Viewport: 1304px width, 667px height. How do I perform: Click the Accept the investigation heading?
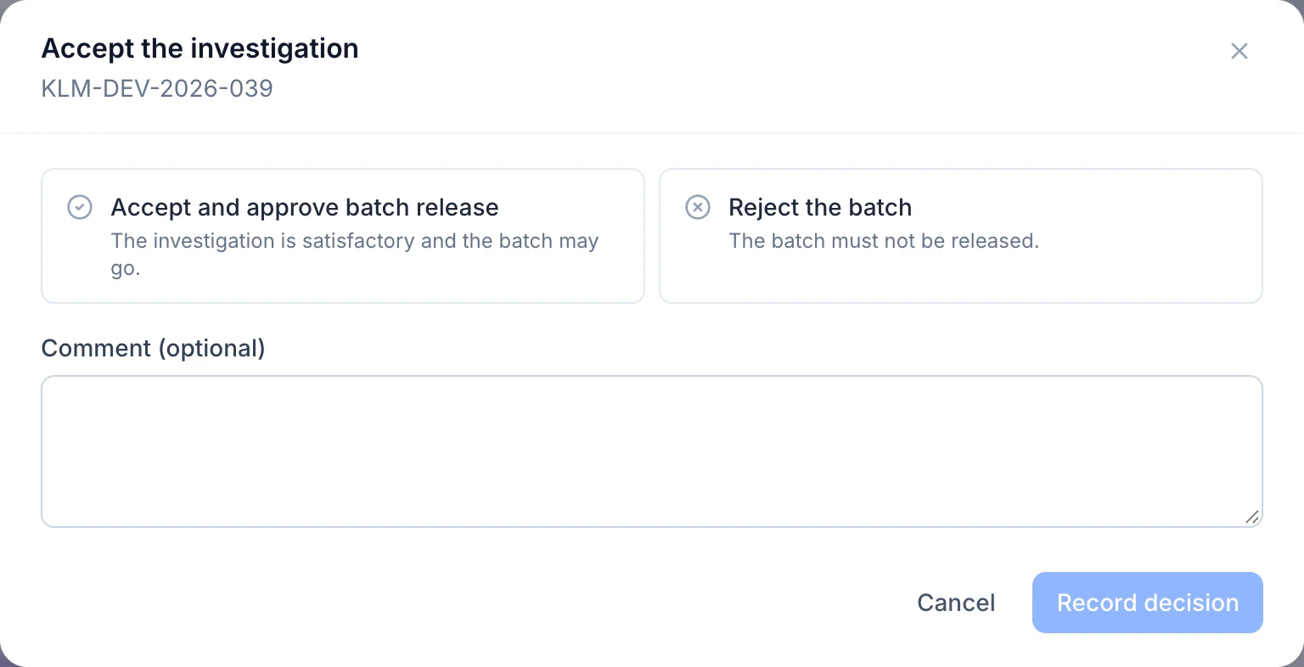click(200, 48)
